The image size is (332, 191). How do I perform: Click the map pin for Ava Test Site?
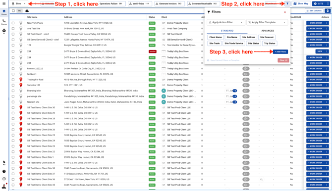[x=21, y=28]
